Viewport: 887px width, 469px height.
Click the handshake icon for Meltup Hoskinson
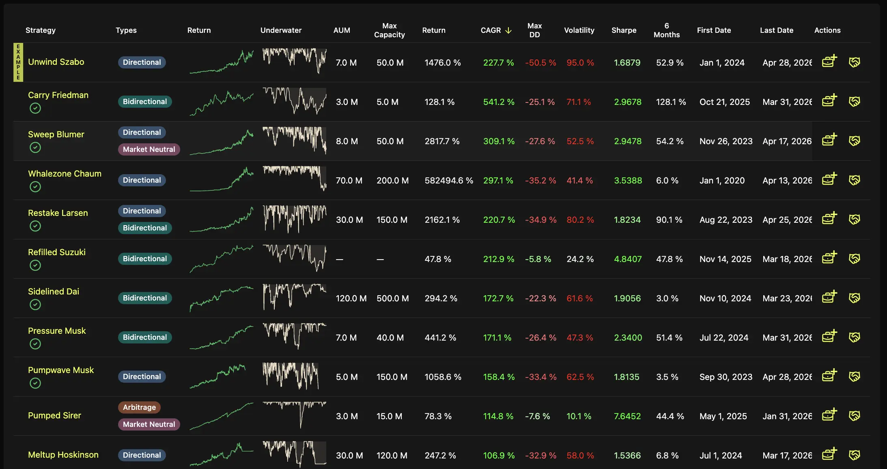[x=855, y=455]
